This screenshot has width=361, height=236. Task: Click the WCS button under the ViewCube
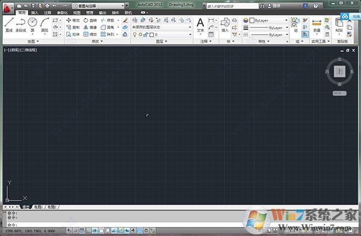[339, 93]
